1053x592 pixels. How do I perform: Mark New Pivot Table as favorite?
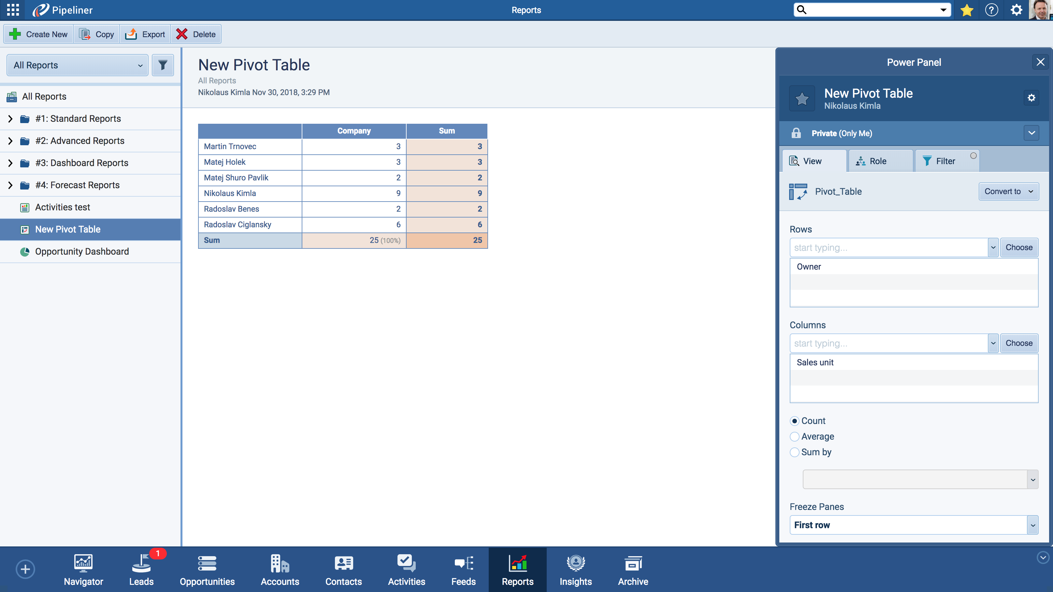pyautogui.click(x=801, y=98)
